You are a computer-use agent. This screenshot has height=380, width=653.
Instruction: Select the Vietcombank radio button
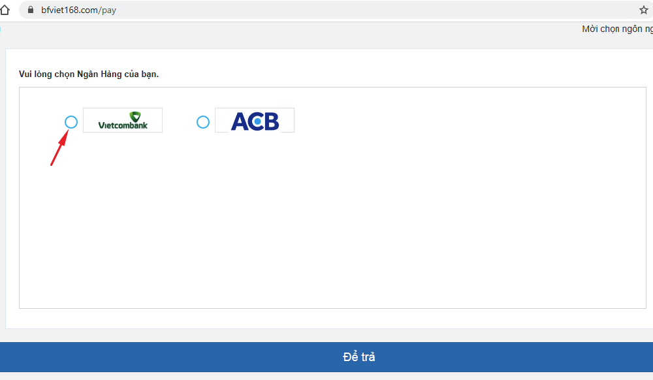pos(71,122)
